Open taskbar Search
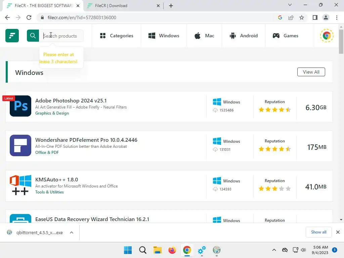344x258 pixels. [142, 250]
